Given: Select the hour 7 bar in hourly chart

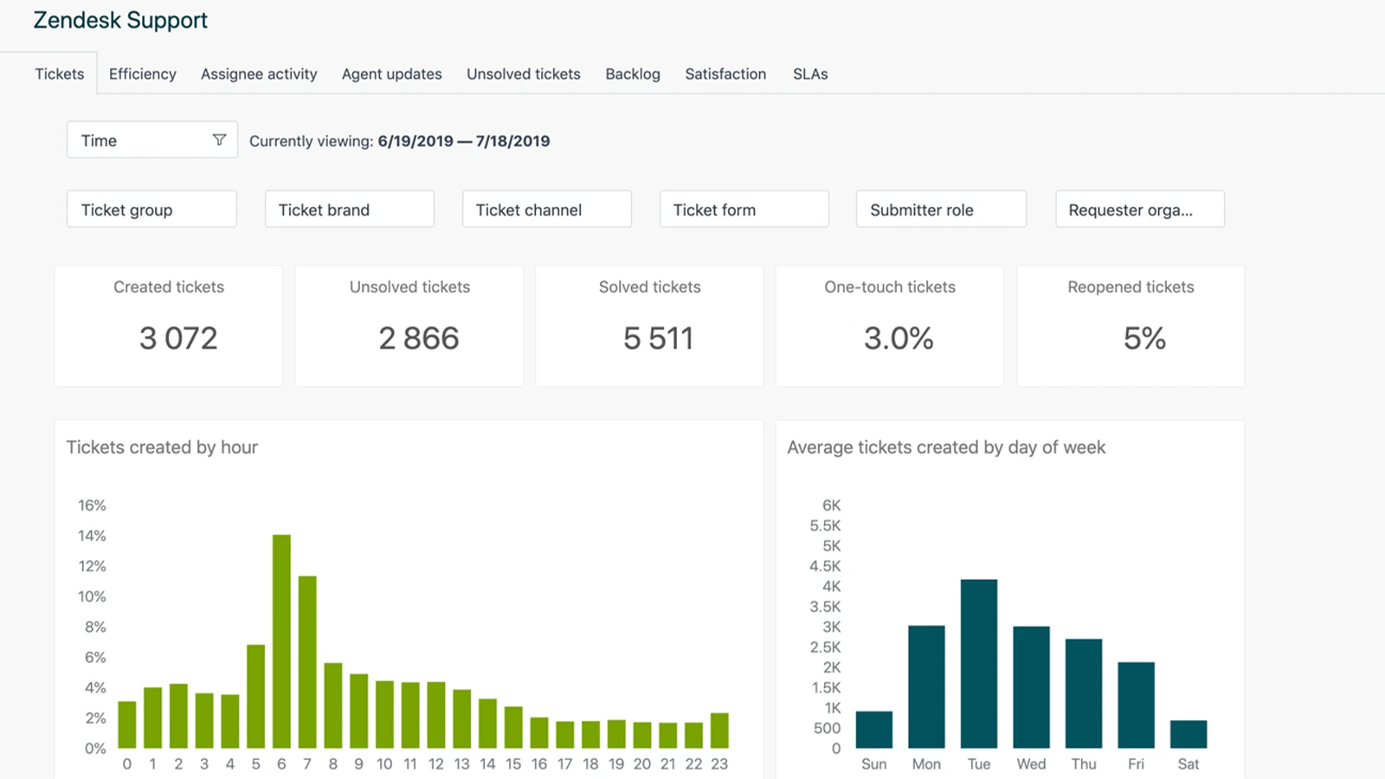Looking at the screenshot, I should pos(307,662).
